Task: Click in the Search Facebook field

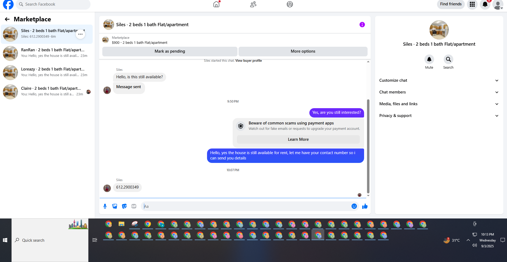Action: (x=53, y=4)
